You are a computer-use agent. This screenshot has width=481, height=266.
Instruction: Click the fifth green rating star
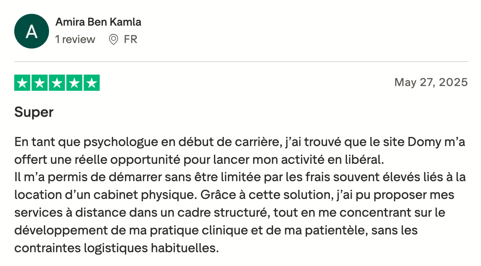[x=91, y=83]
